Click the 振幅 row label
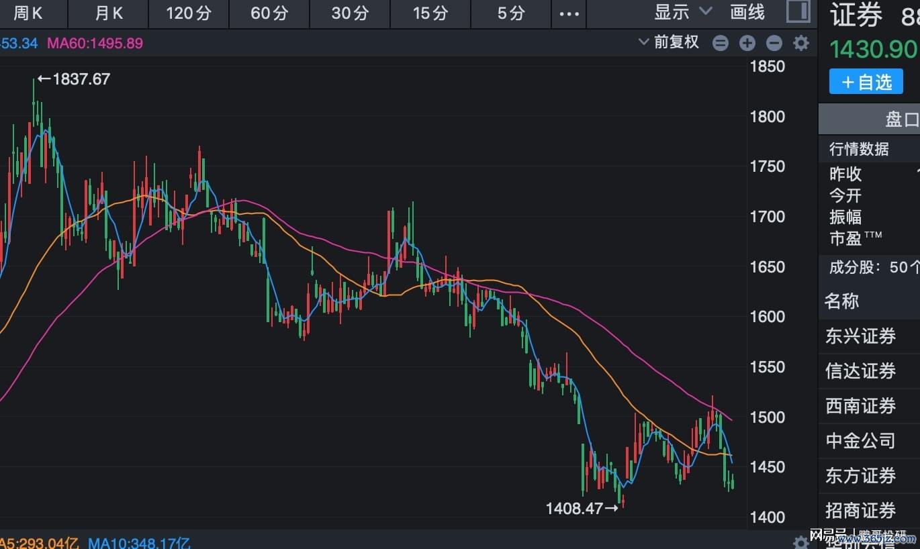The image size is (920, 549). point(845,217)
